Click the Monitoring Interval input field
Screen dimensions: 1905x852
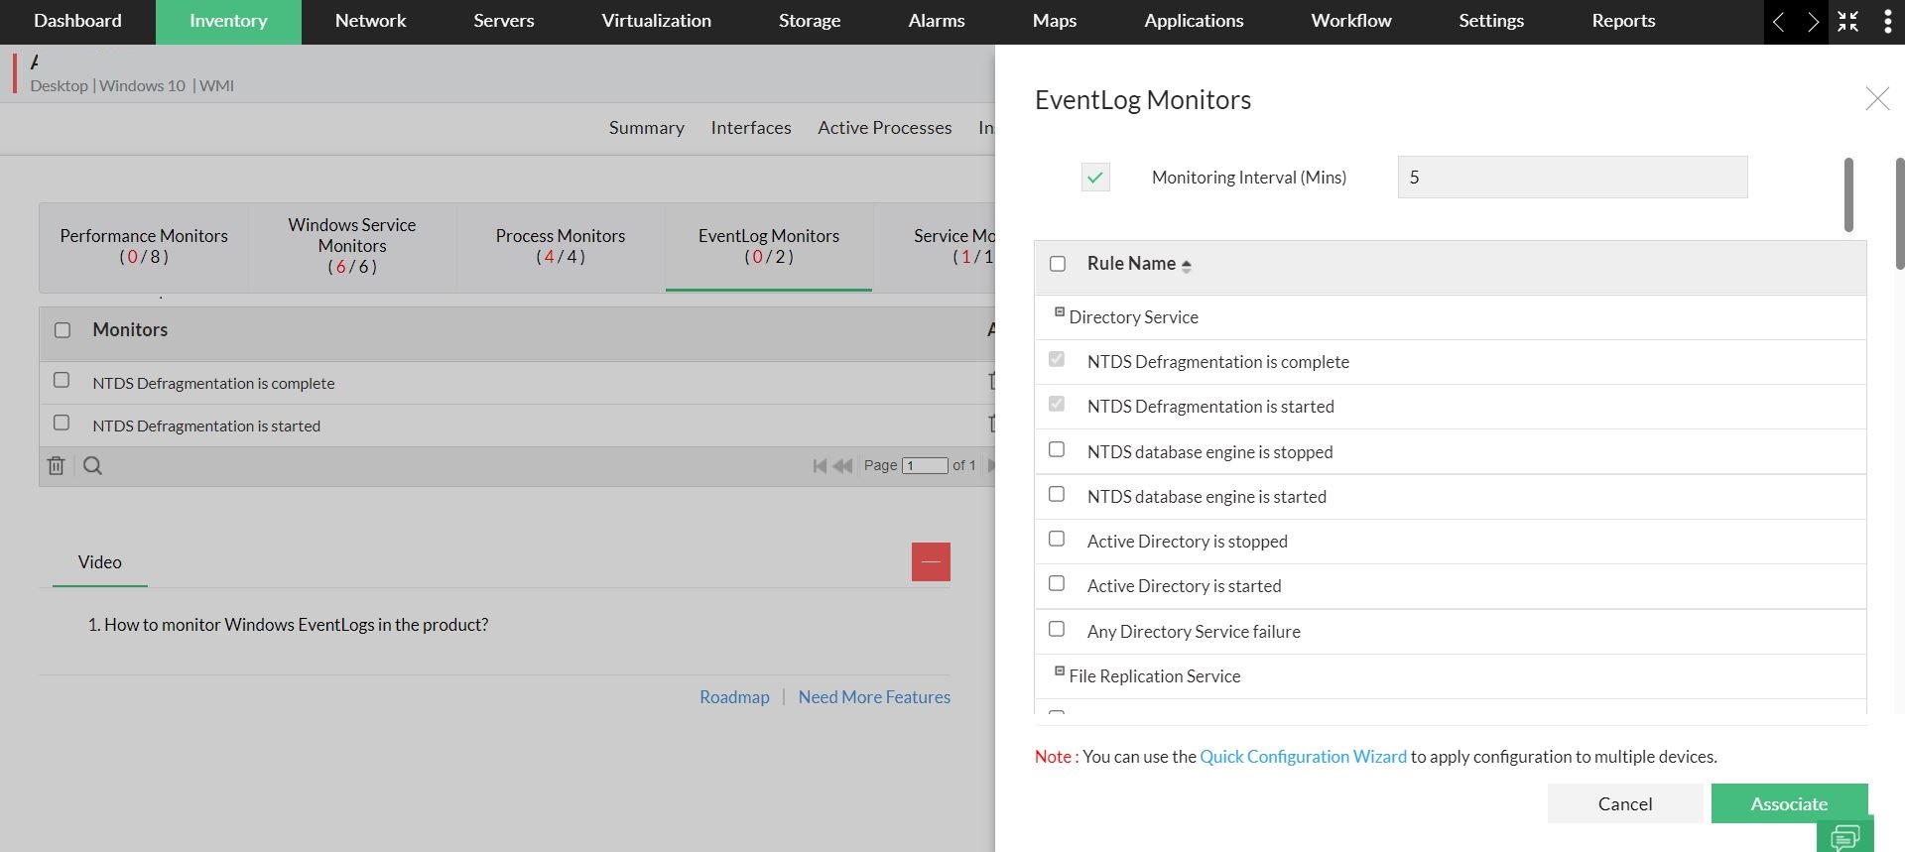click(x=1572, y=178)
